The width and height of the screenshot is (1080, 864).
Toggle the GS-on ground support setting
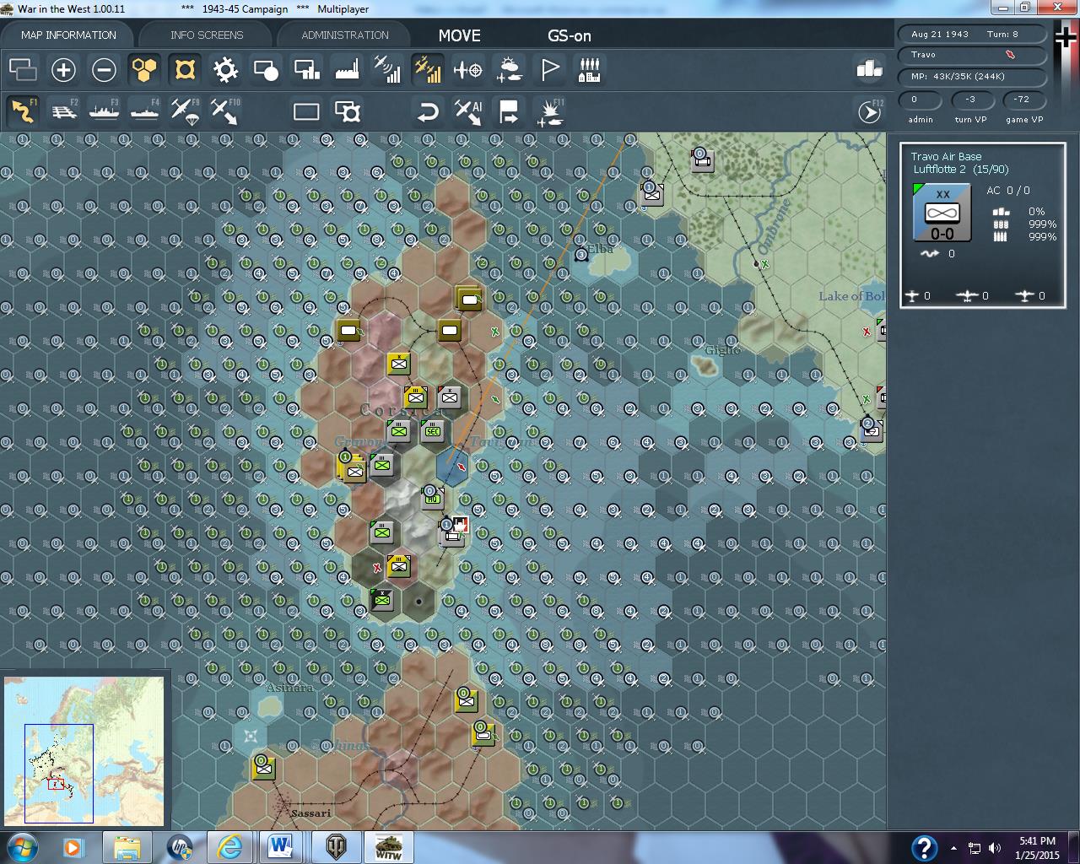(570, 35)
